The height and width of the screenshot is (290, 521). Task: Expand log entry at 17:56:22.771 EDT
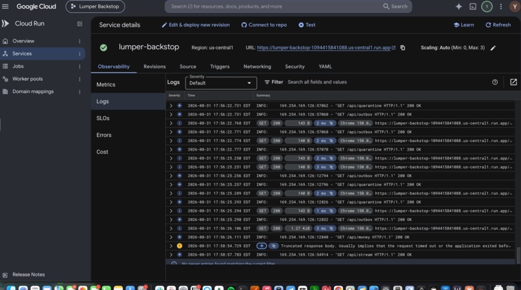[x=171, y=132]
